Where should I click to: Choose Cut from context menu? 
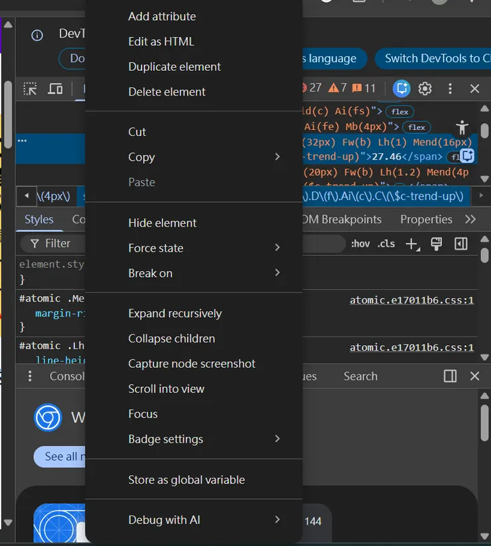tap(194, 132)
